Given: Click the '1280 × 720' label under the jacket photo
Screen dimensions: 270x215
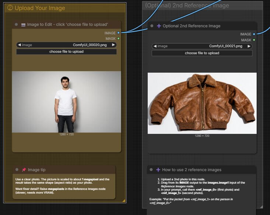Looking at the screenshot, I should (202, 136).
